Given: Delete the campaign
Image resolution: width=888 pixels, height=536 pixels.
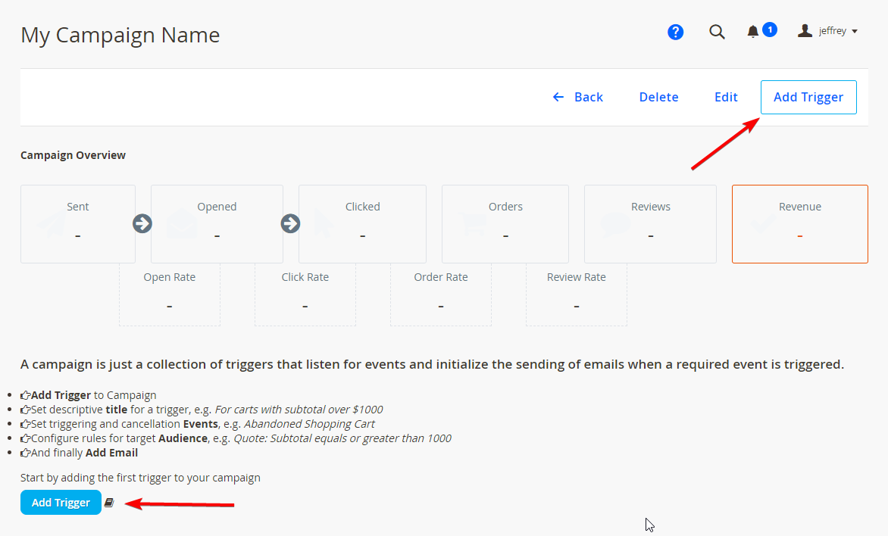Looking at the screenshot, I should click(658, 97).
